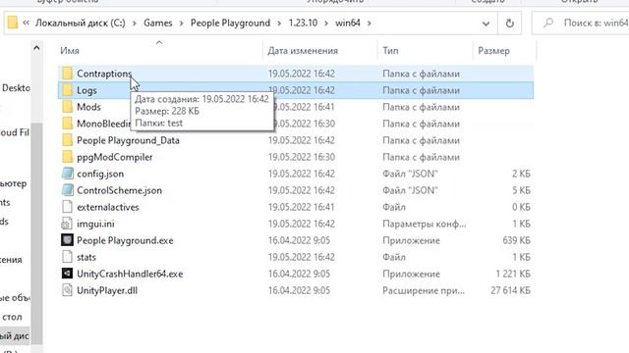Select the ppgModCompiler folder icon
This screenshot has height=353, width=629.
tap(68, 157)
